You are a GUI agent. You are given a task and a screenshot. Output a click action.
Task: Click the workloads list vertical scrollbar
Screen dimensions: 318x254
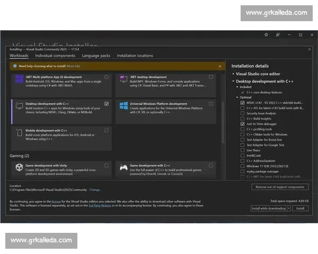coord(223,122)
